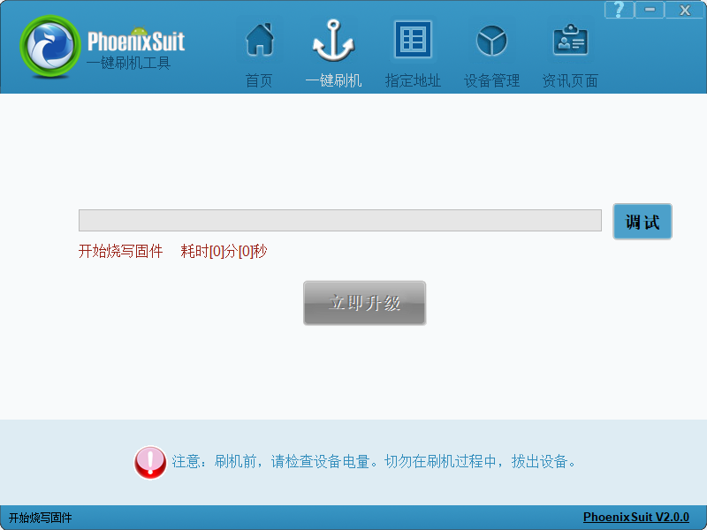Click the 耗时[0]分[0]秒 elapsed time text
Image resolution: width=707 pixels, height=530 pixels.
click(224, 252)
